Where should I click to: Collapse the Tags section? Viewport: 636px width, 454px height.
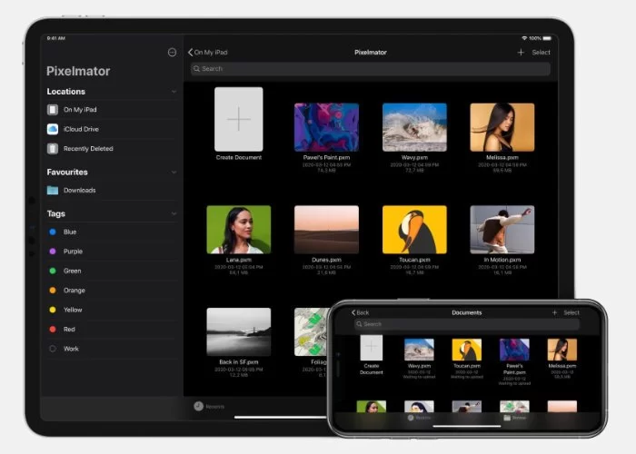tap(174, 213)
